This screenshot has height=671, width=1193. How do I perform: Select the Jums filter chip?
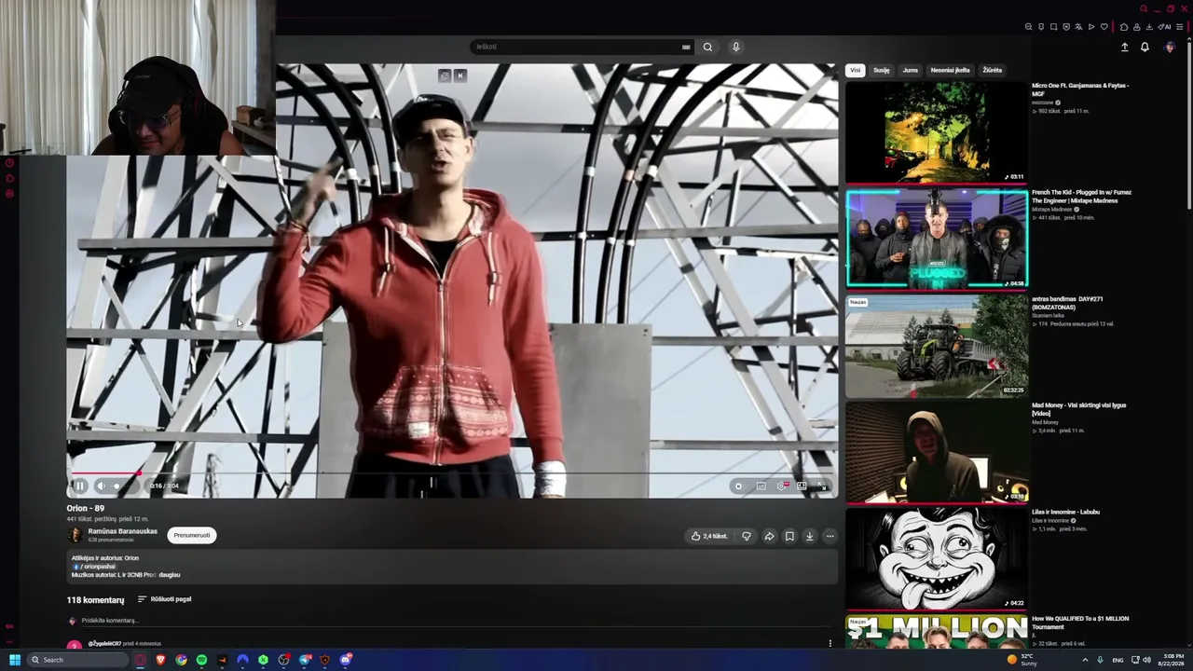click(910, 70)
